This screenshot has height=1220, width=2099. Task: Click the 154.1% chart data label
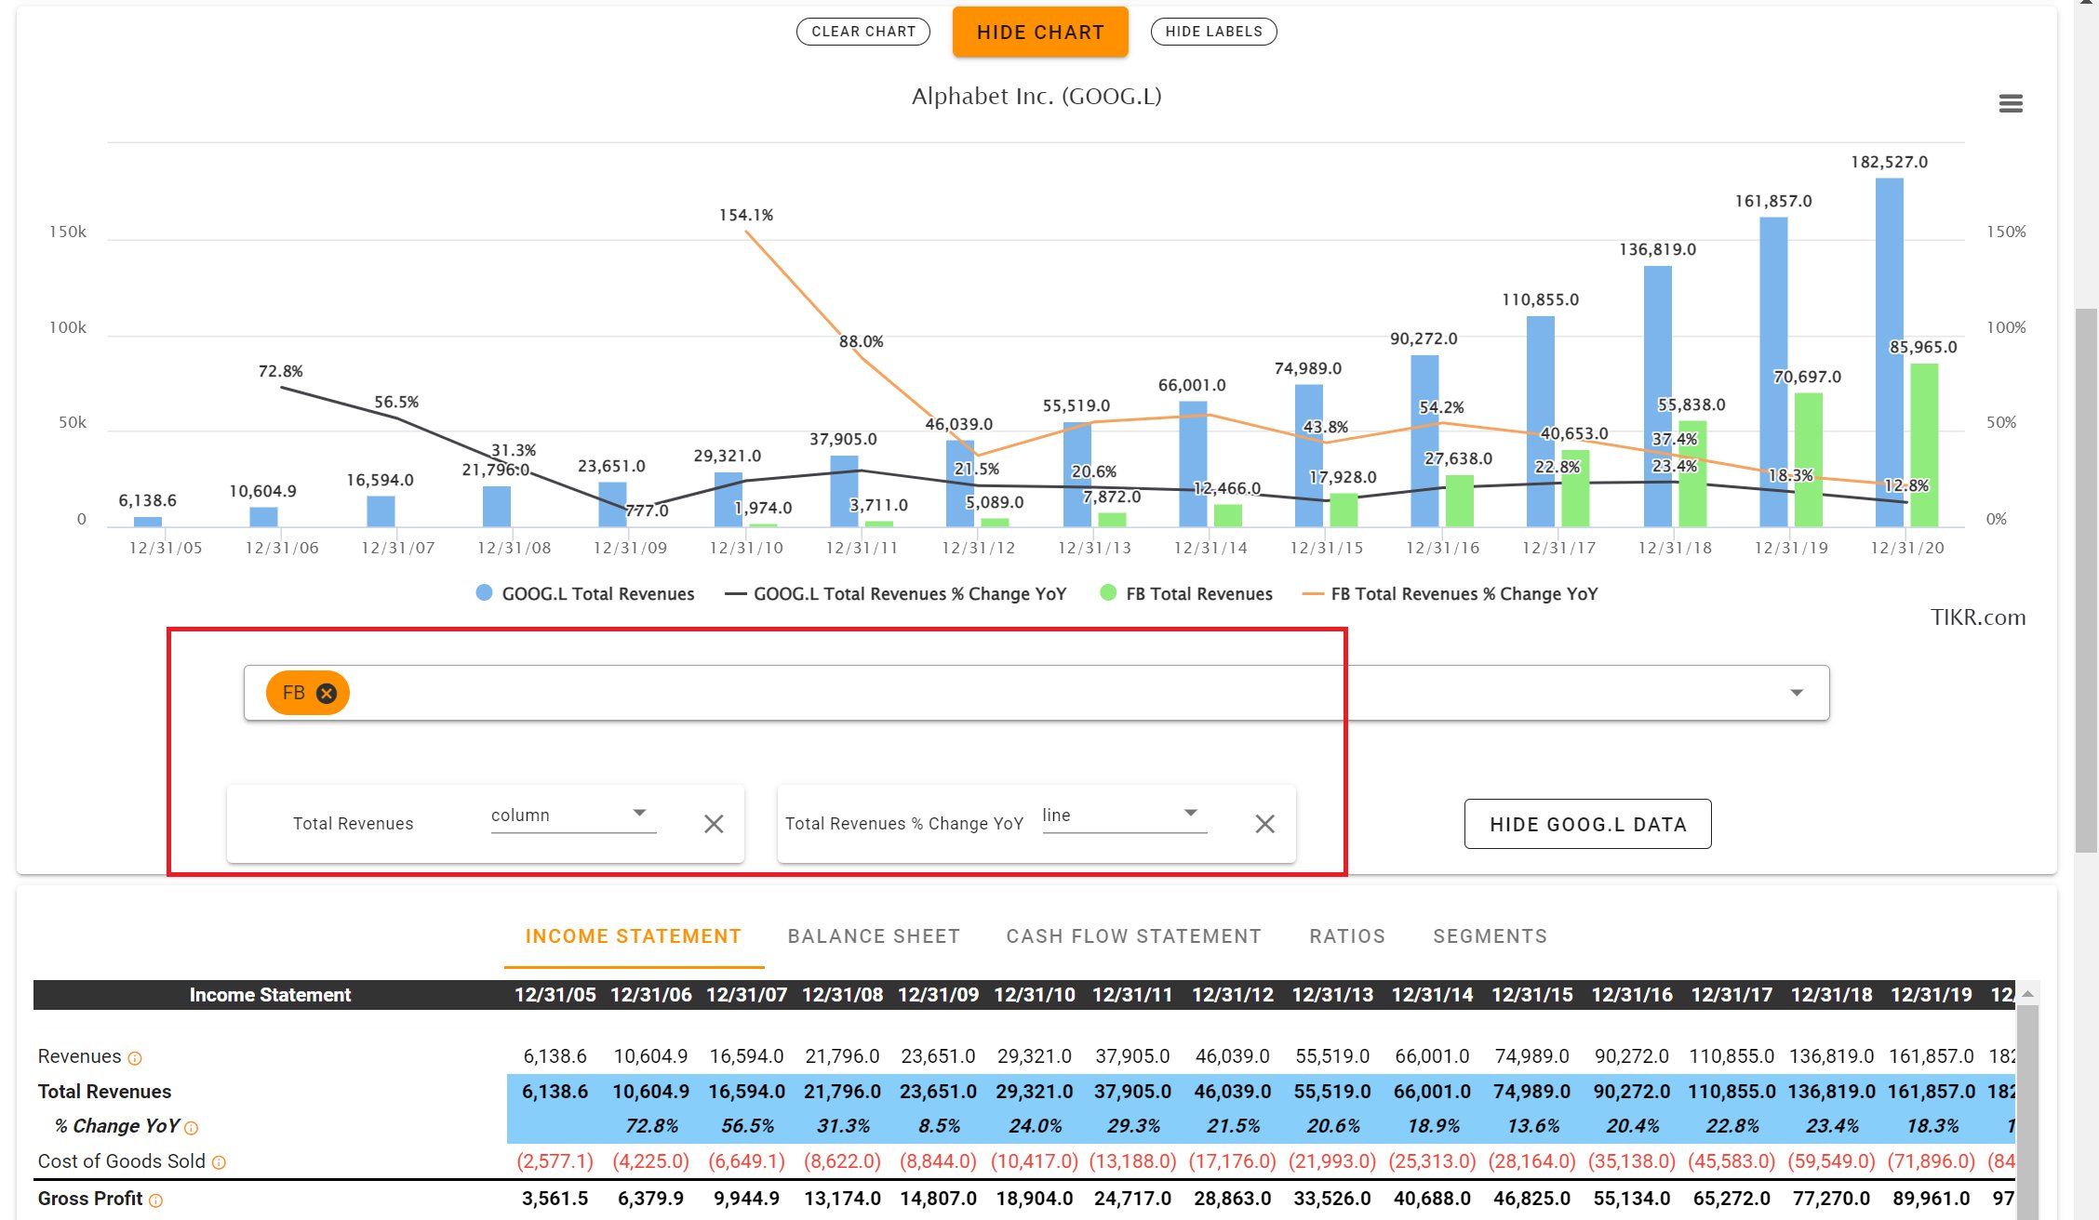[746, 215]
